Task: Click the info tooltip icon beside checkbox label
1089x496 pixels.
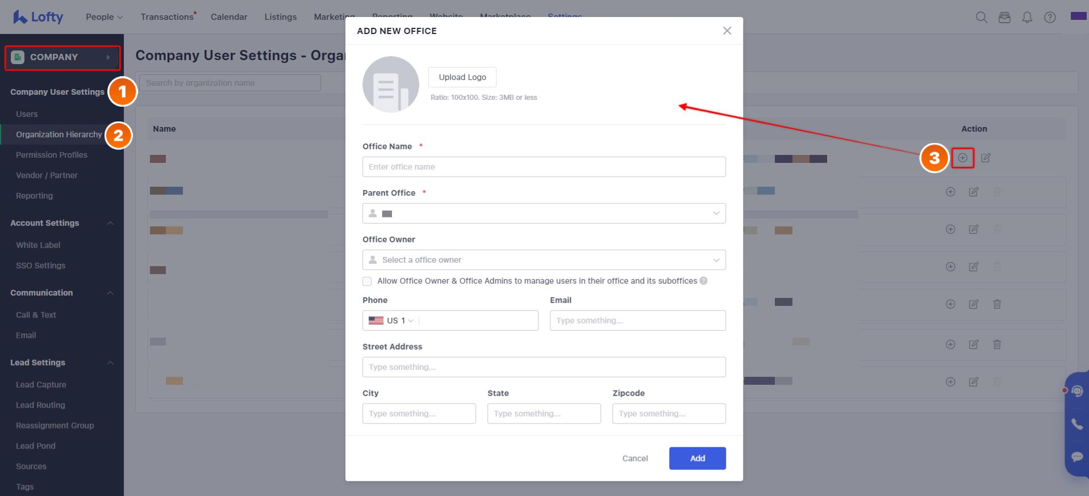Action: click(703, 281)
